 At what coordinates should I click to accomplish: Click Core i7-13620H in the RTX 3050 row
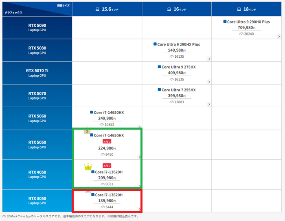pyautogui.click(x=109, y=195)
